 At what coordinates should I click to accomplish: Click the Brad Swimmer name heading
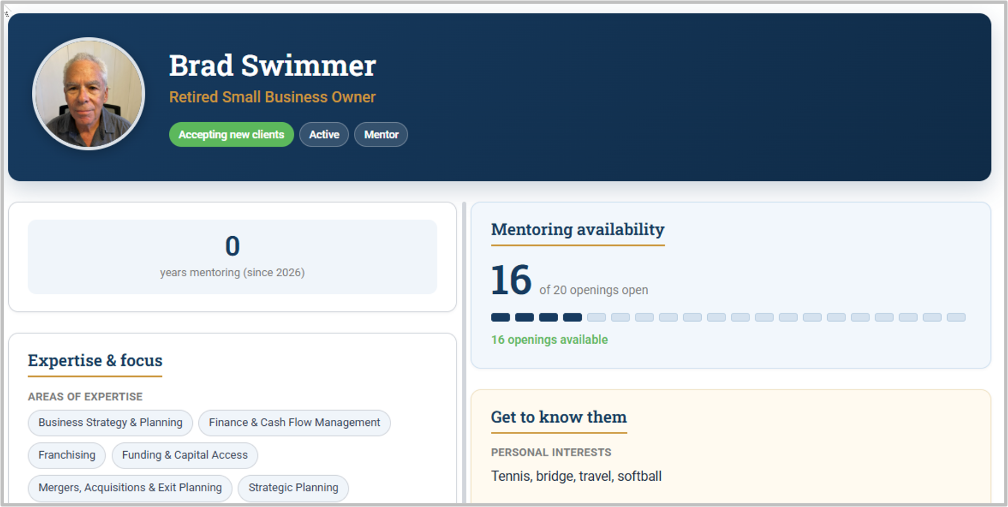pos(272,66)
